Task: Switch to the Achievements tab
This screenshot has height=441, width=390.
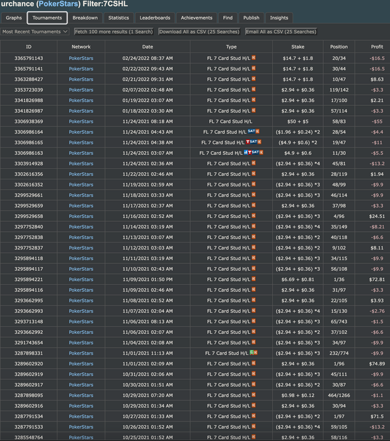Action: tap(197, 18)
